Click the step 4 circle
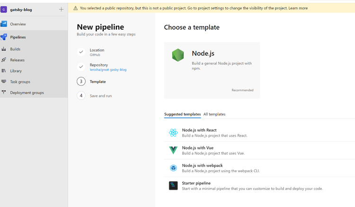 (x=81, y=95)
